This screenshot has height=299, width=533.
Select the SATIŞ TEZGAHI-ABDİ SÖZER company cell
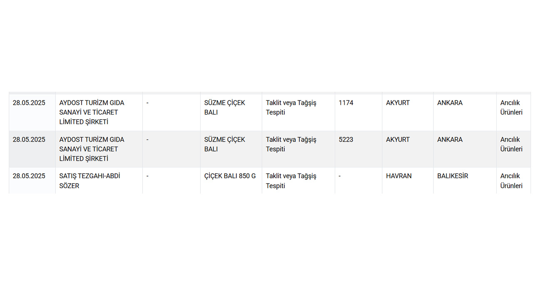coord(90,181)
